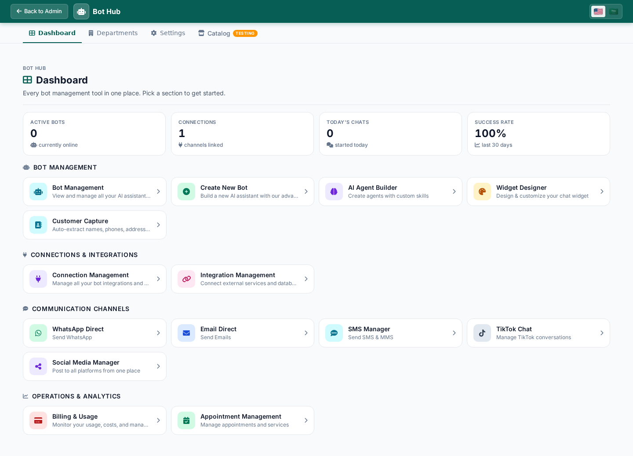Click the Dashboard heading grid icon
This screenshot has width=633, height=456.
[27, 80]
